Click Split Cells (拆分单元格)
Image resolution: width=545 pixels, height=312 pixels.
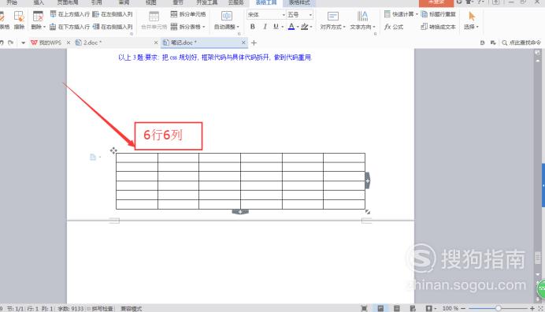(x=188, y=14)
